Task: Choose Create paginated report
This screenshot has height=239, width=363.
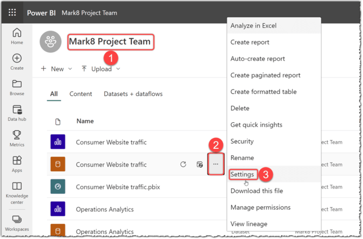Action: 274,75
